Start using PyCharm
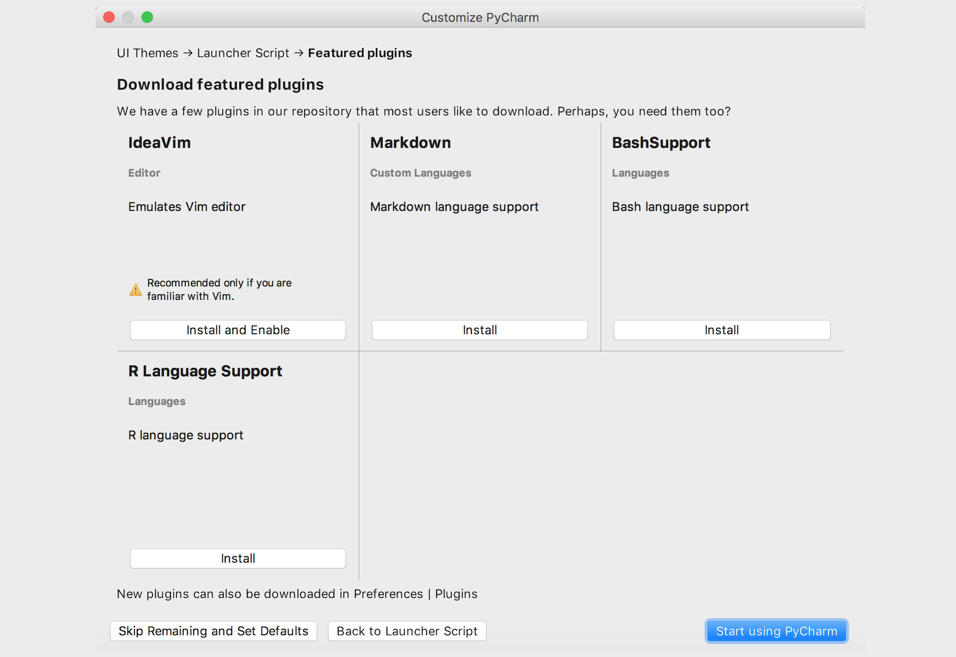 pyautogui.click(x=776, y=631)
